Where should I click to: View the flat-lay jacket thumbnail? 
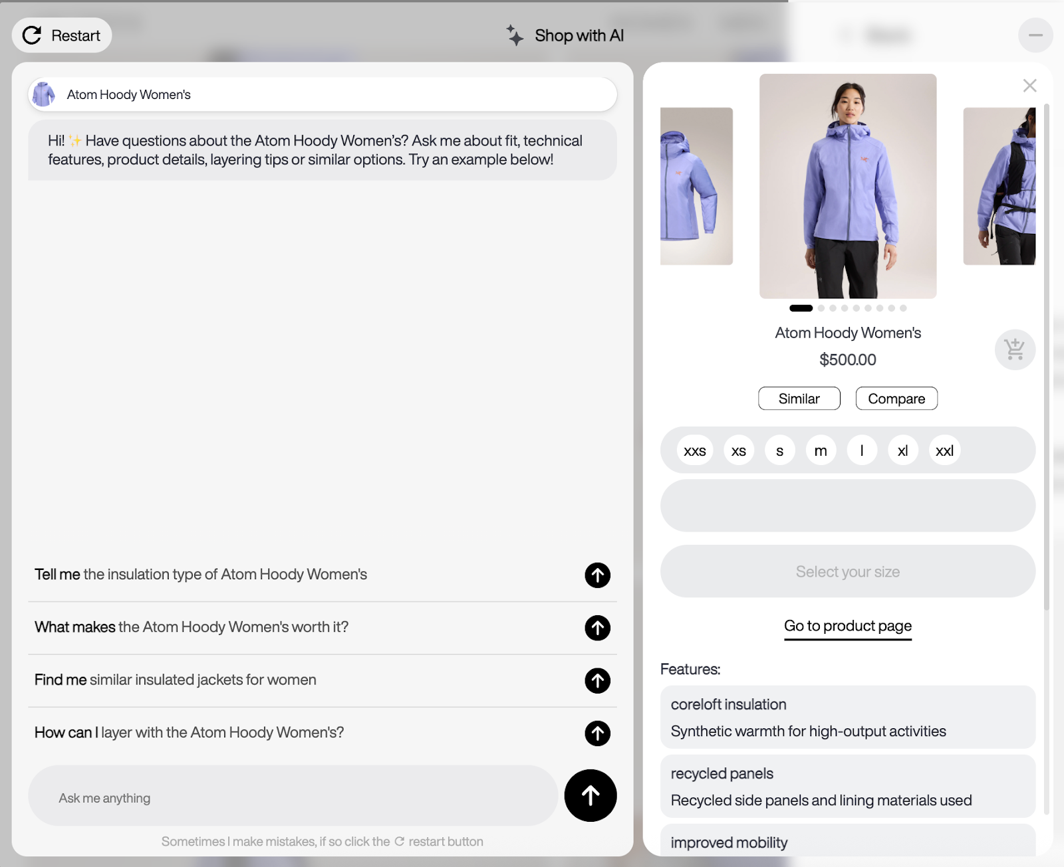696,186
